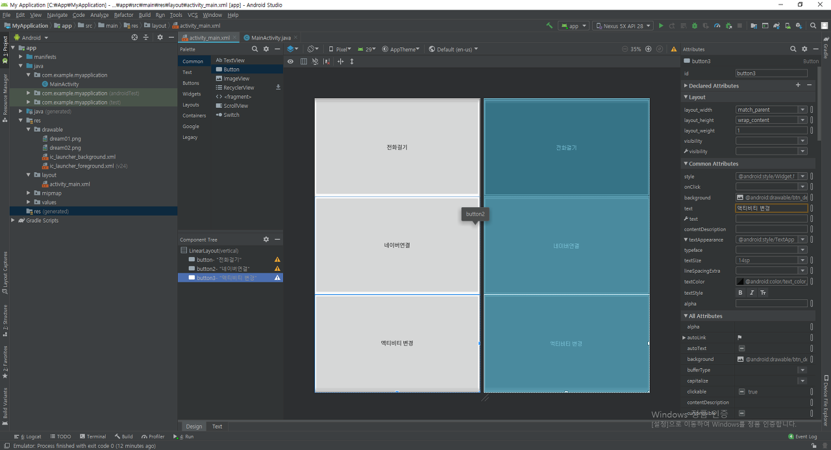Toggle Bold text style button
The image size is (831, 450).
coord(740,293)
